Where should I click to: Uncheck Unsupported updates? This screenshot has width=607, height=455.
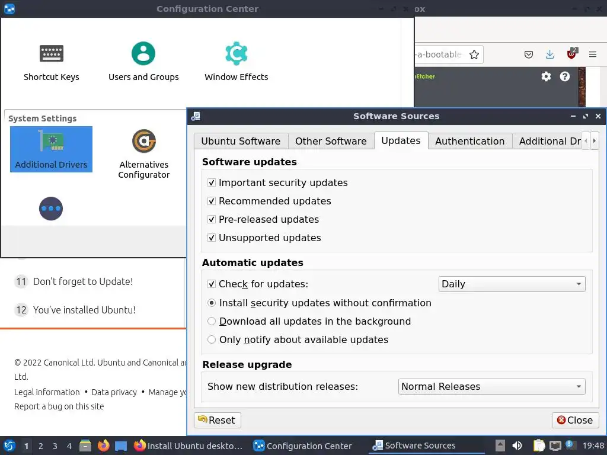(212, 238)
